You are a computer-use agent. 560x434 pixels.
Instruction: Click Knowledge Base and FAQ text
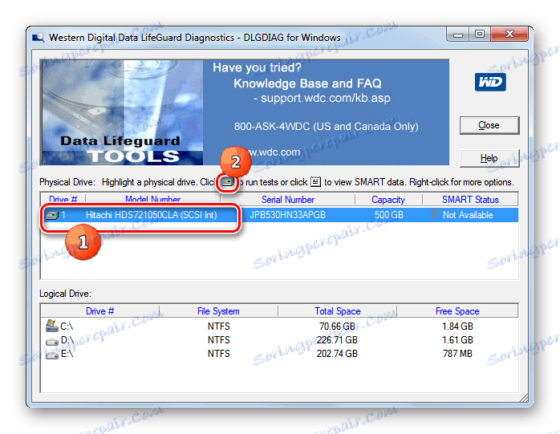[x=307, y=83]
